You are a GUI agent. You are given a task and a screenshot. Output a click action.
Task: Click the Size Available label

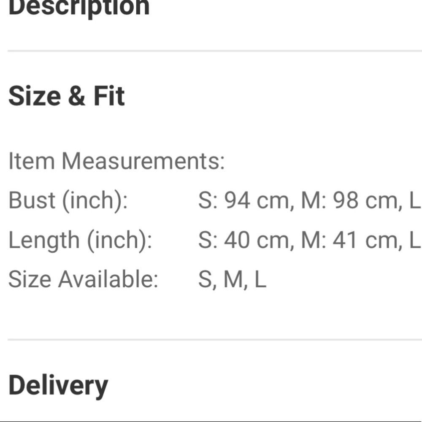83,279
